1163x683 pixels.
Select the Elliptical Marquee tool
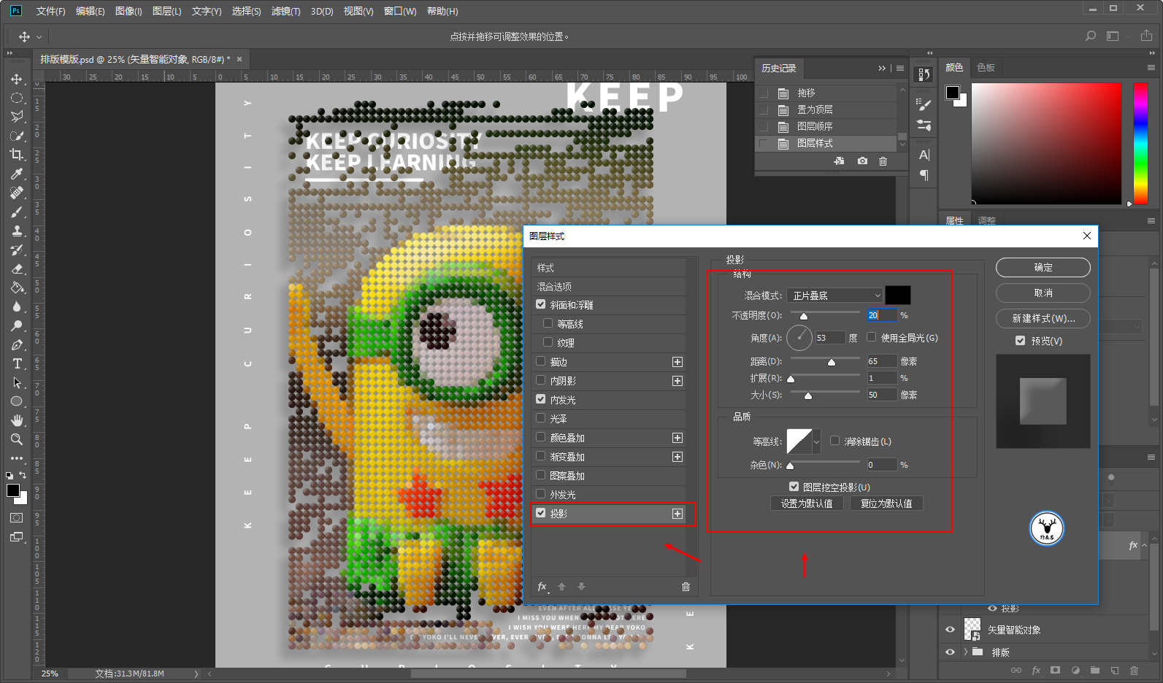(16, 98)
